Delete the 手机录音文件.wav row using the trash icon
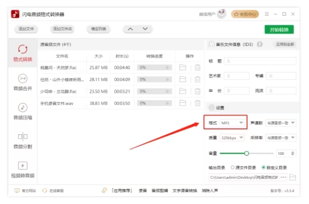Screen dimensions: 309x204 click(x=197, y=103)
